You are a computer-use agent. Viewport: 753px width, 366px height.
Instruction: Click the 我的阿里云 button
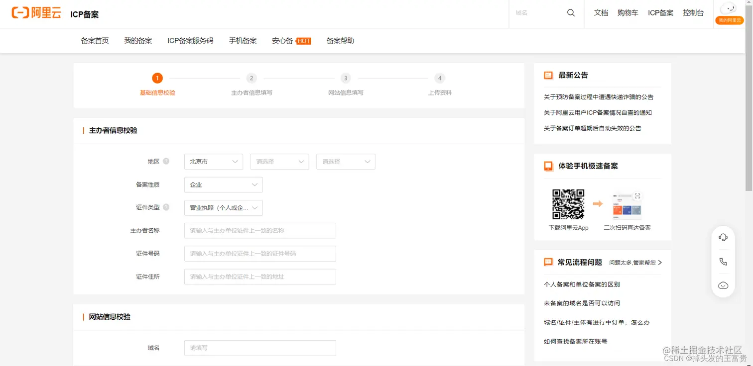[x=729, y=20]
